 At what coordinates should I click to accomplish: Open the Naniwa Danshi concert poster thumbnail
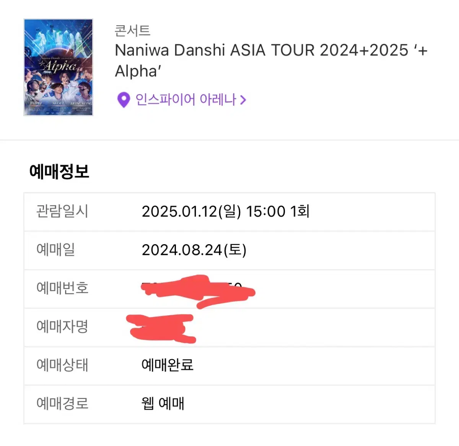(x=58, y=67)
